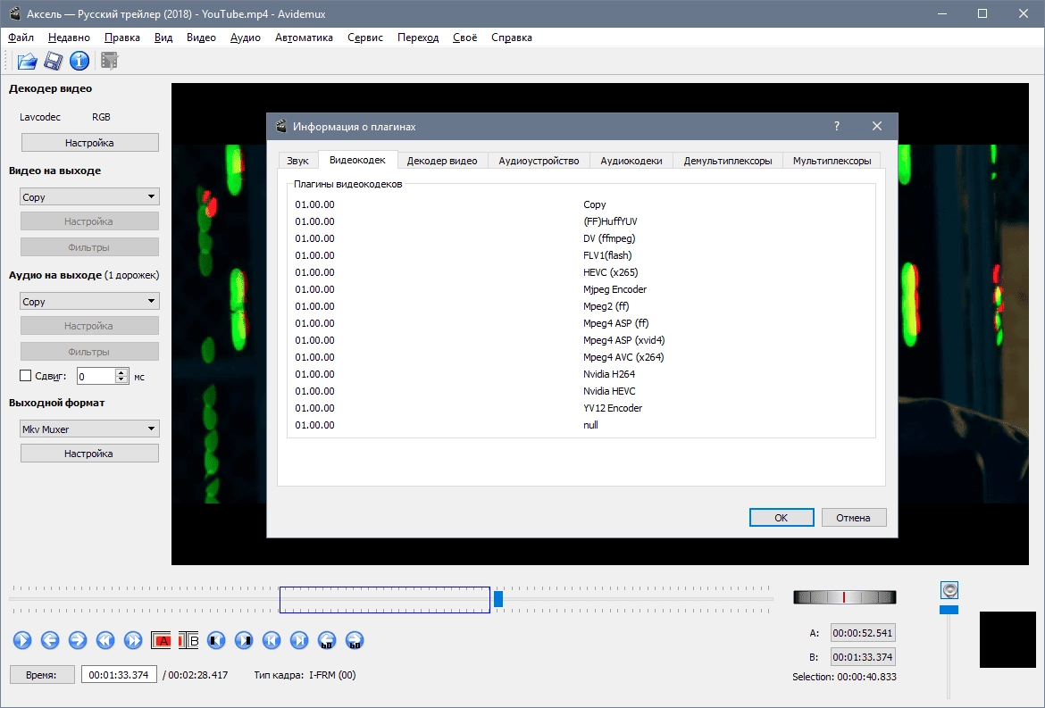Open the Переход menu
This screenshot has height=708, width=1045.
[x=418, y=37]
